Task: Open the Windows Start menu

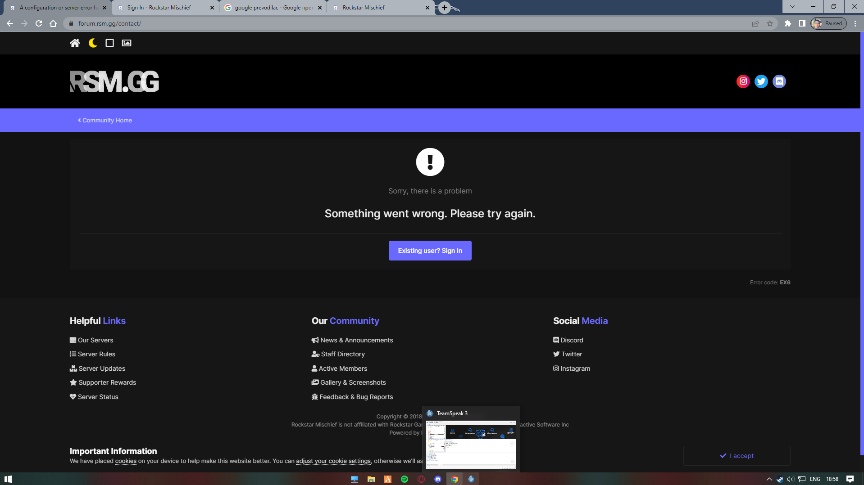Action: pyautogui.click(x=8, y=479)
